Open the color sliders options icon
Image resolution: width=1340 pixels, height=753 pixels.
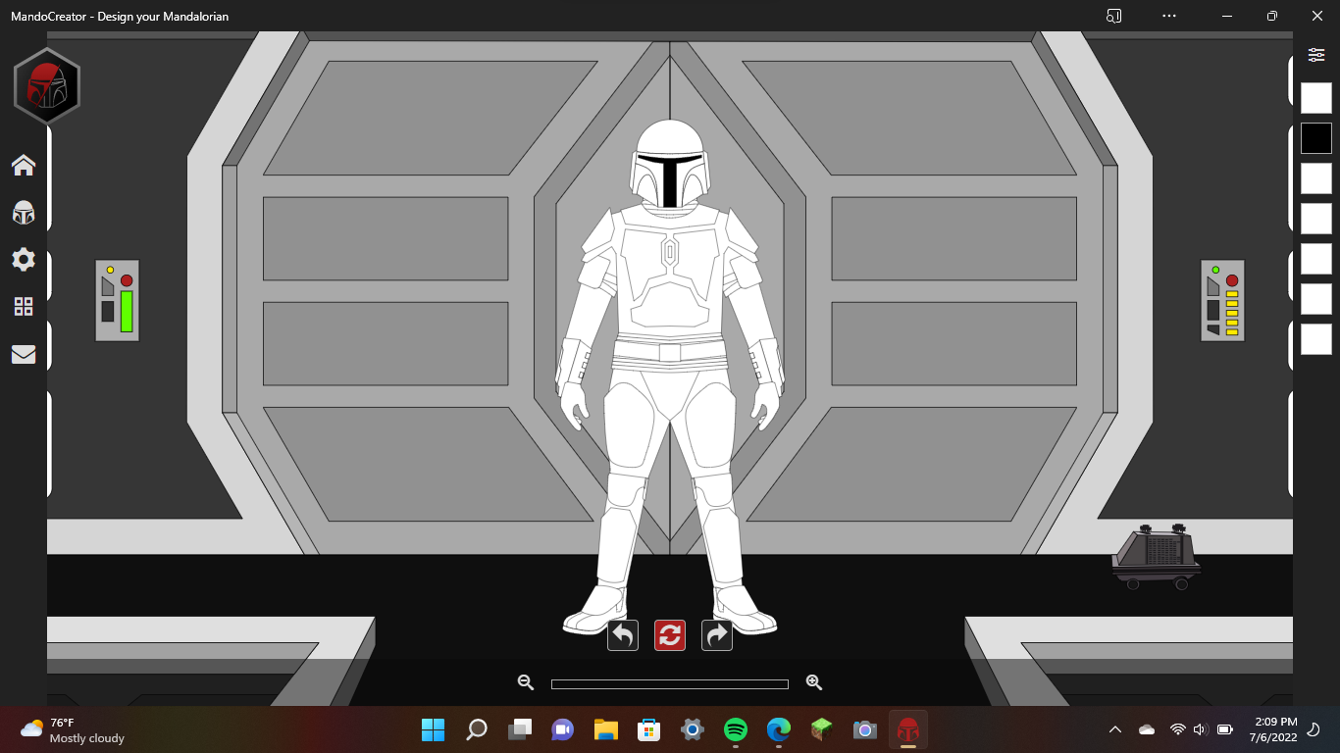tap(1316, 55)
